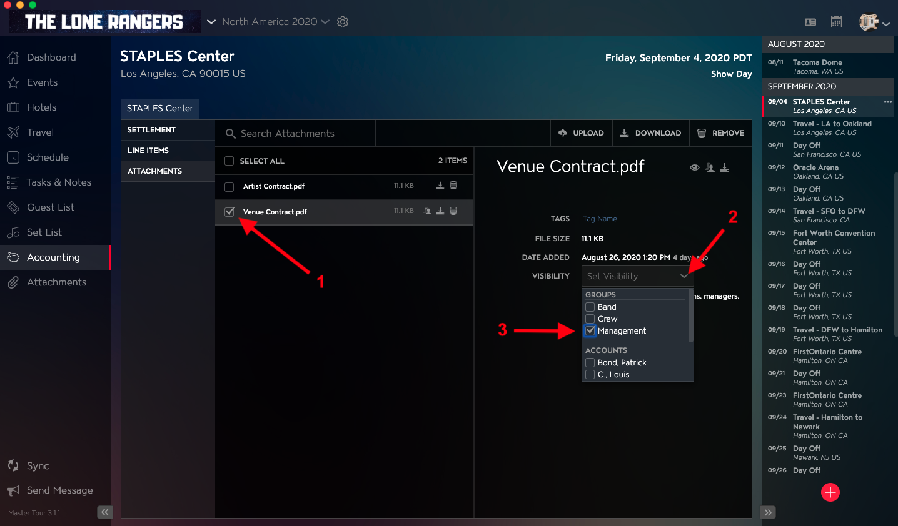Screen dimensions: 898x526
Task: Open the North America 2020 tour dropdown
Action: tap(276, 22)
